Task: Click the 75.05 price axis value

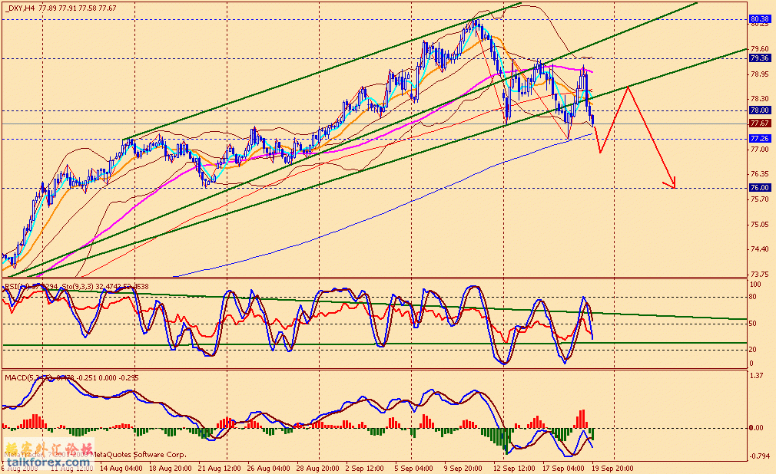Action: pos(760,225)
